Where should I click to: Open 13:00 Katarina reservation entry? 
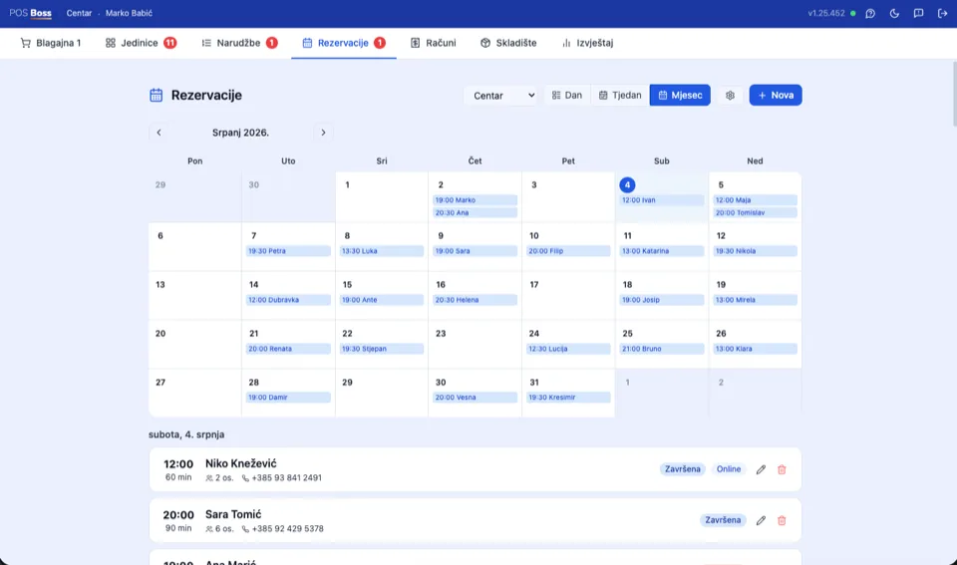662,251
